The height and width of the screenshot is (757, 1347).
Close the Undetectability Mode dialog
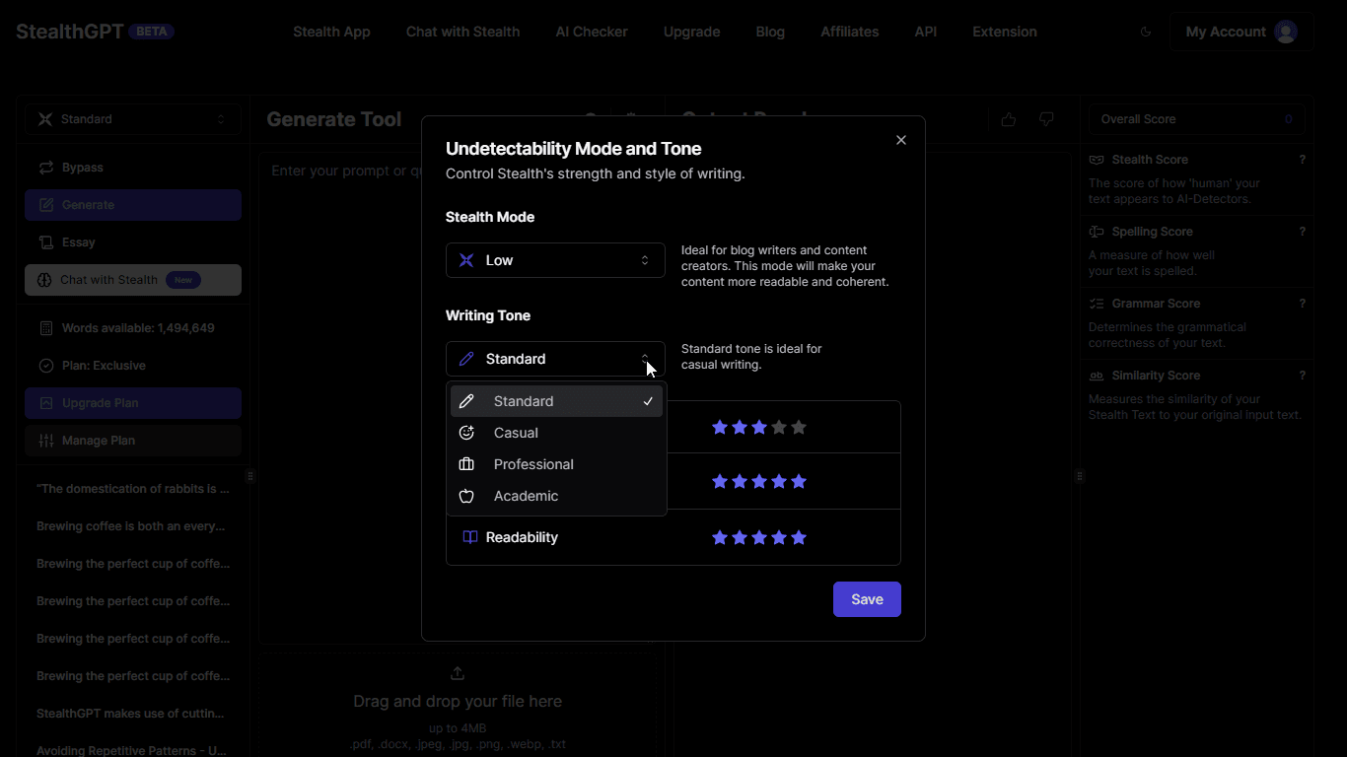pyautogui.click(x=900, y=140)
